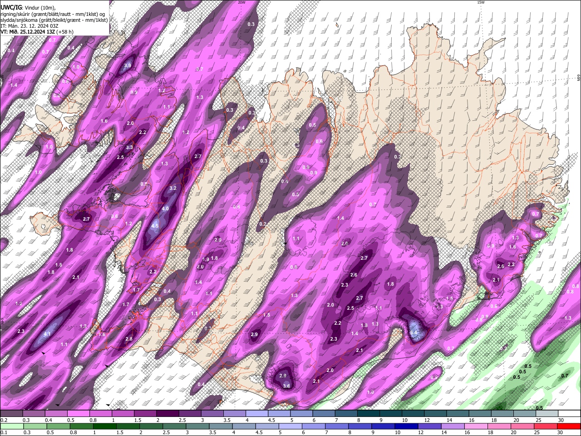Screen dimensions: 581x436
Task: Click the 3.3 precipitation value on the map
Action: 129,148
